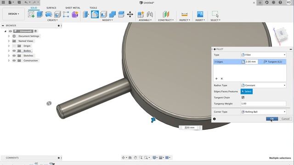Click the Save icon
Viewport: 294px width, 165px height.
pos(19,2)
